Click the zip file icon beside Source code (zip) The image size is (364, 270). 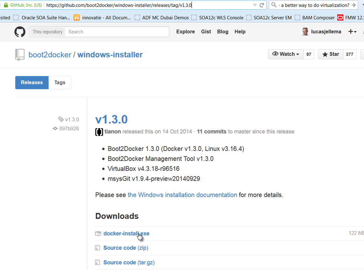pos(97,248)
